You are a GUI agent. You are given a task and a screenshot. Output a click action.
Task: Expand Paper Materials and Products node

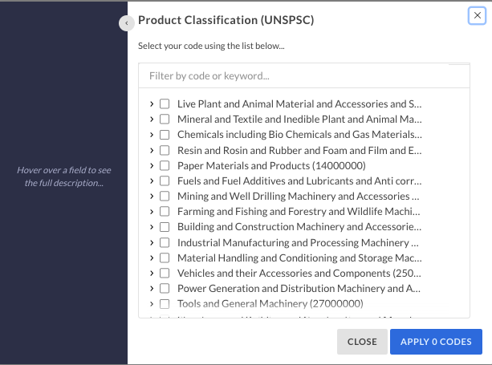152,165
